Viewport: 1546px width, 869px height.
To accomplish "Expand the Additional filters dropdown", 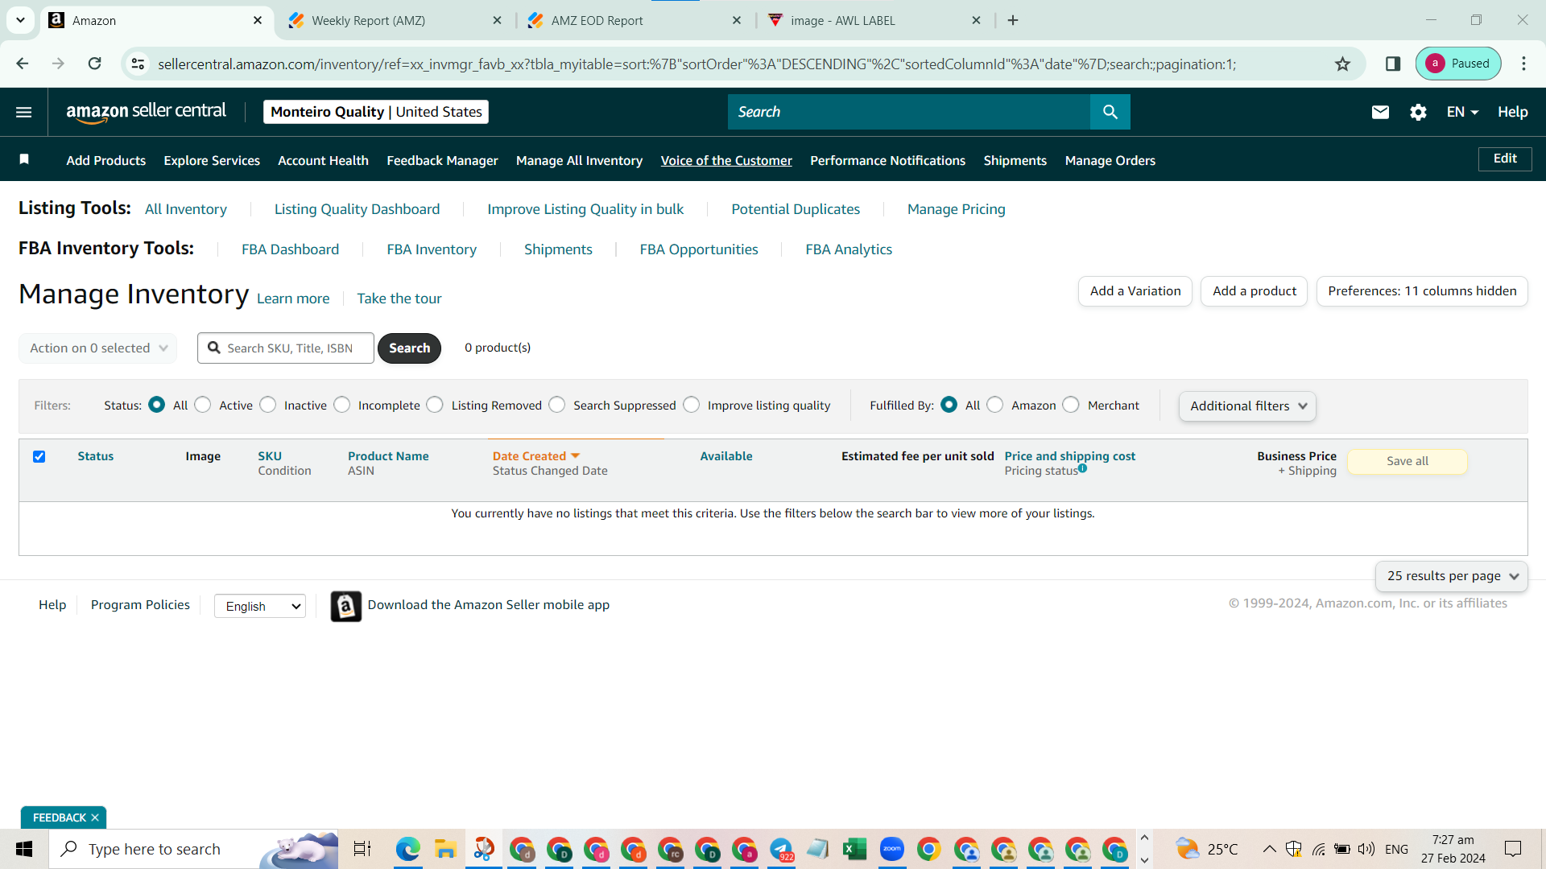I will coord(1248,406).
